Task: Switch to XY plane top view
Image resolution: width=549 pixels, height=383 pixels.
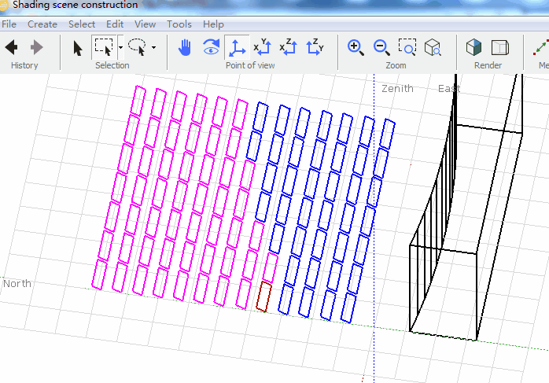Action: pyautogui.click(x=263, y=47)
